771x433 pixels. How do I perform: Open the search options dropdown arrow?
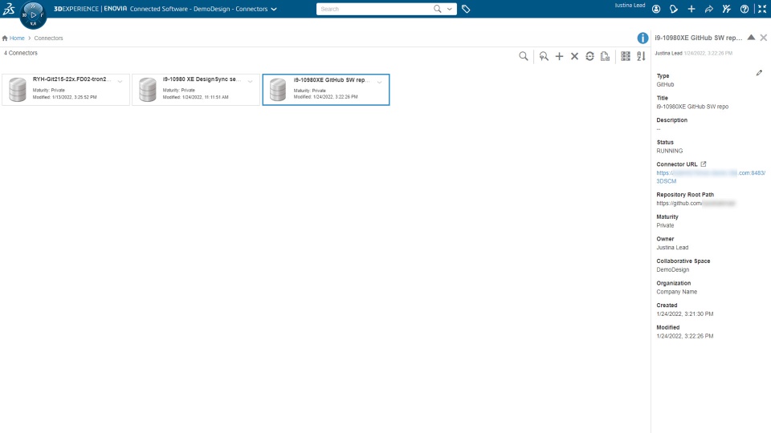tap(450, 9)
